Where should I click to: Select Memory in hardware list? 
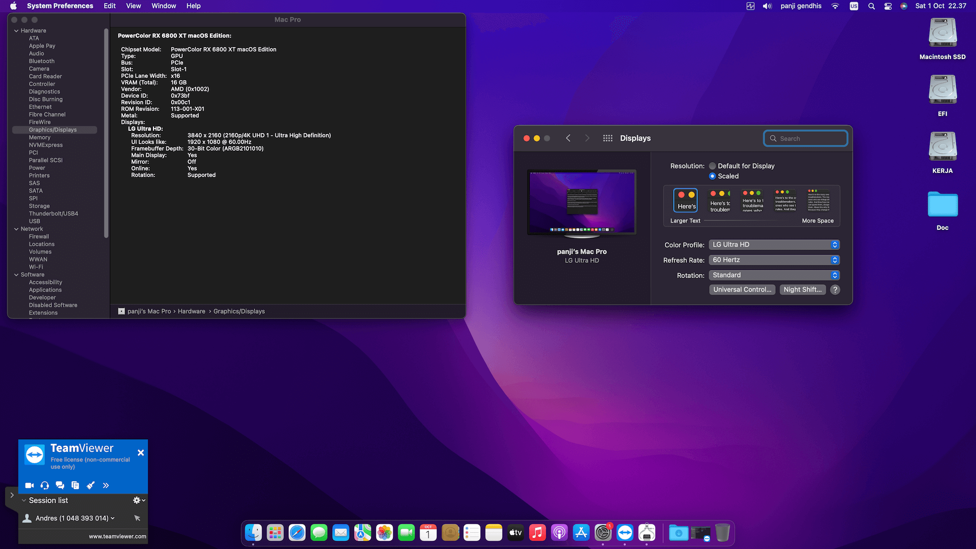point(40,137)
